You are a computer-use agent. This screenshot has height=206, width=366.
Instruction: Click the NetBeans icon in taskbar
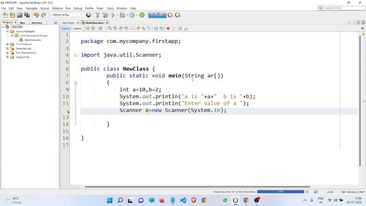(x=236, y=200)
